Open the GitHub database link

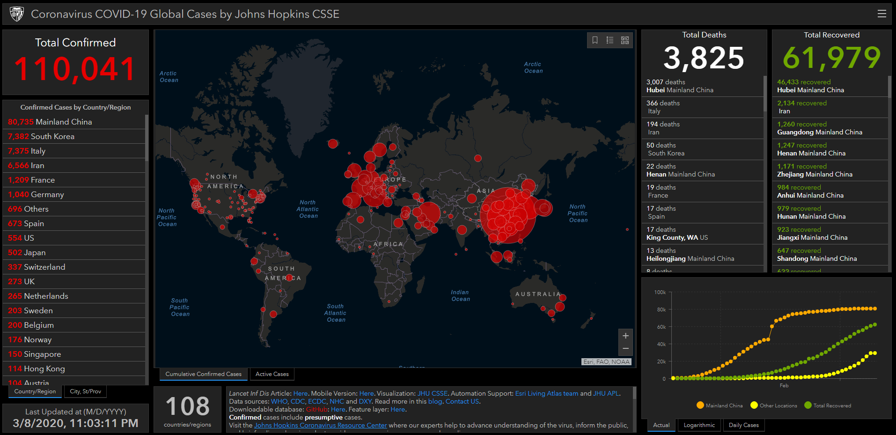tap(317, 409)
